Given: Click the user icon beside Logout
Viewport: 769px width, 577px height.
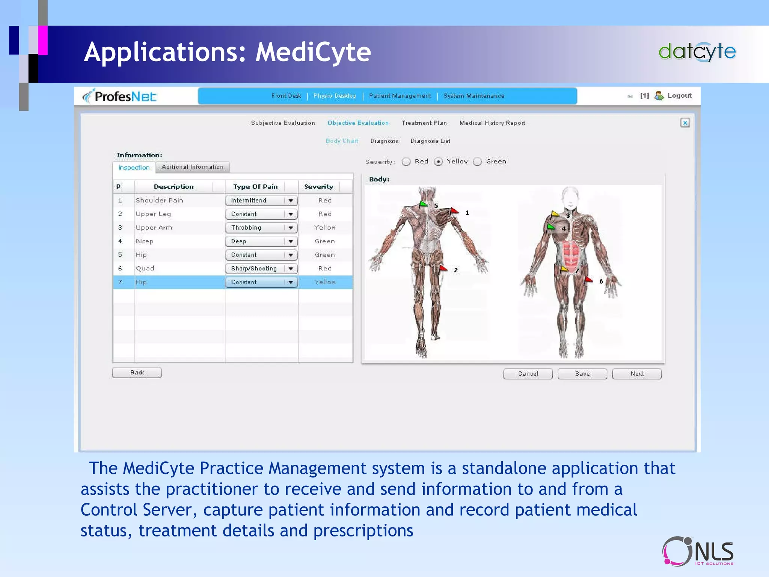Looking at the screenshot, I should click(659, 95).
